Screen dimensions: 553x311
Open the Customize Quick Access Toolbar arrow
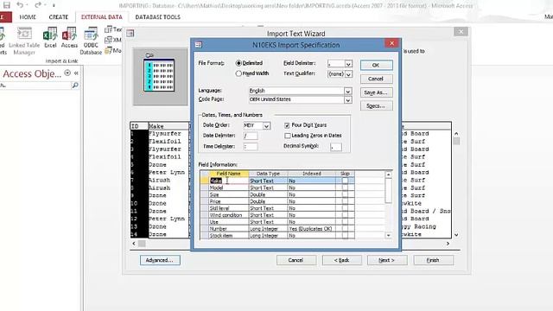click(54, 5)
